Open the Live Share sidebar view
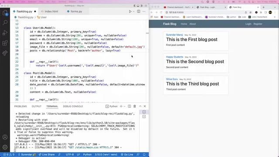 [5, 53]
